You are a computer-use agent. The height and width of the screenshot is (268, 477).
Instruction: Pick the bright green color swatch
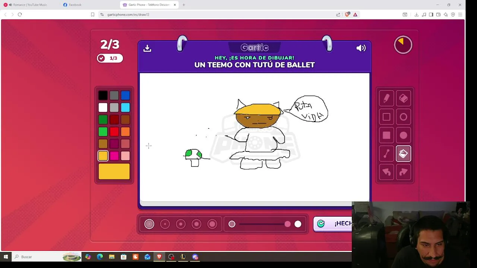[103, 131]
